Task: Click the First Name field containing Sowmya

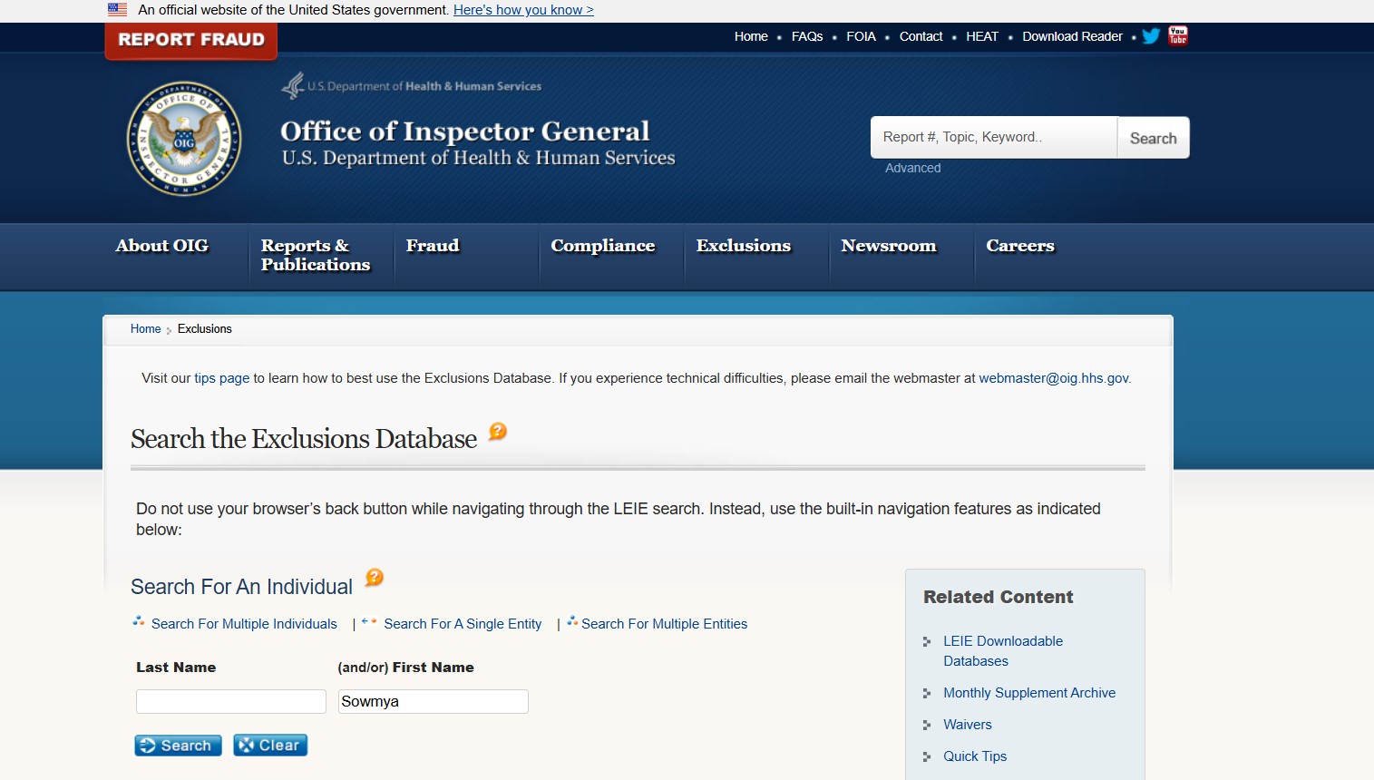Action: coord(434,701)
